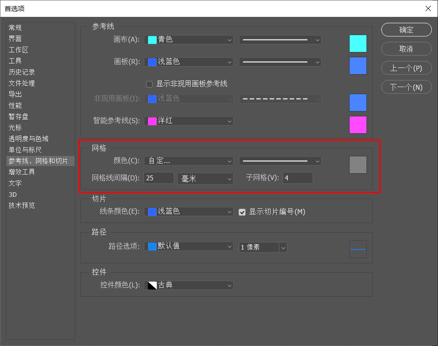Open the grid 颜色 dropdown (自定...)
The height and width of the screenshot is (346, 438).
coord(189,161)
